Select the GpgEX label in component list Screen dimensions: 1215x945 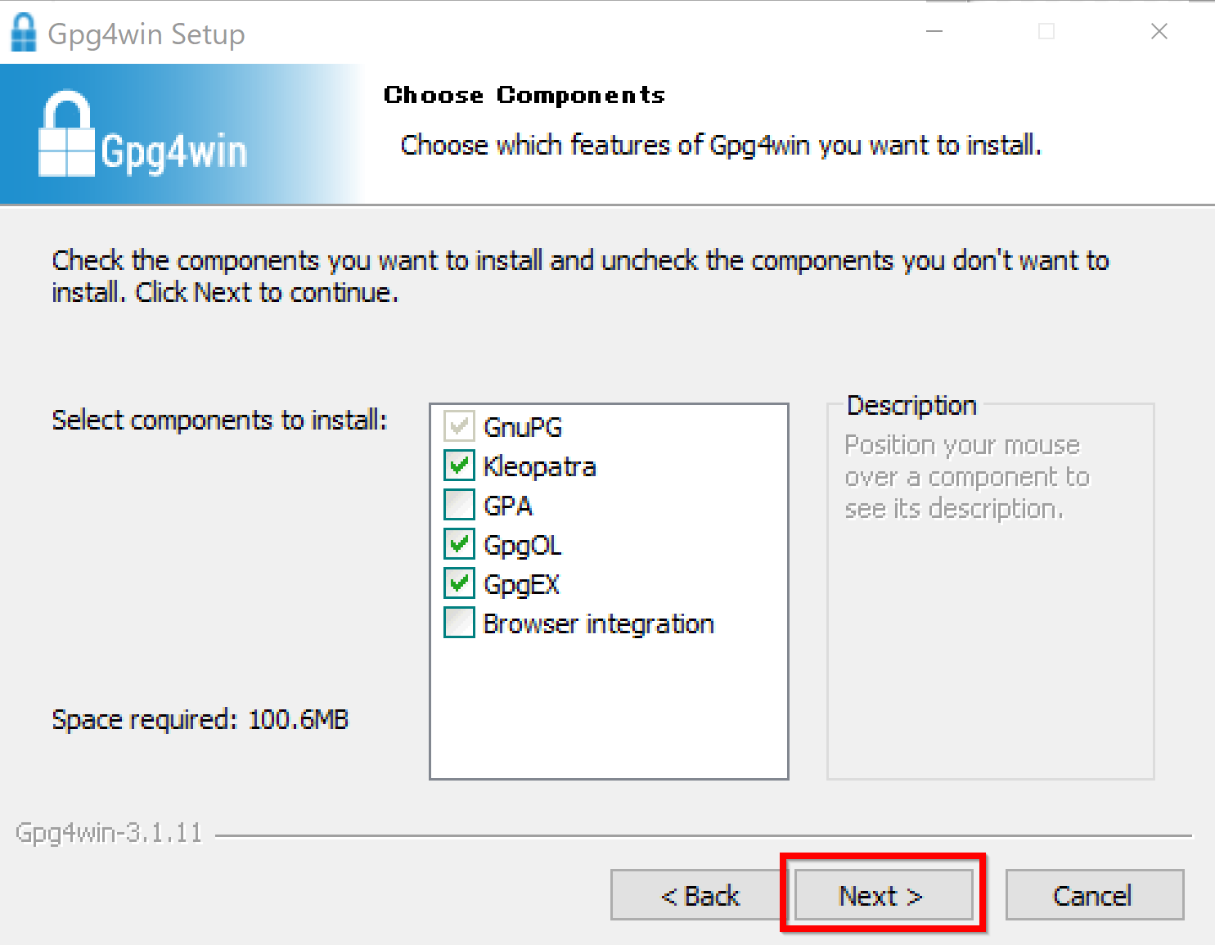521,584
